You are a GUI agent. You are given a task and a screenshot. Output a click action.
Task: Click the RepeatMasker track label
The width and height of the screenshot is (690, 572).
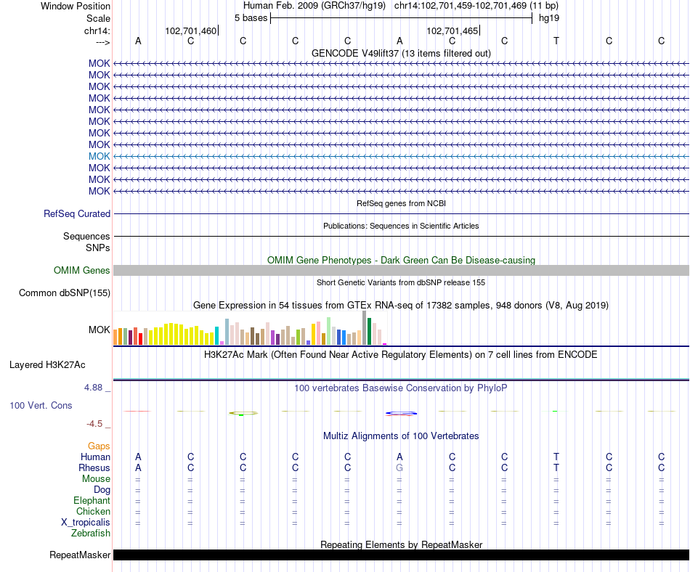point(80,555)
